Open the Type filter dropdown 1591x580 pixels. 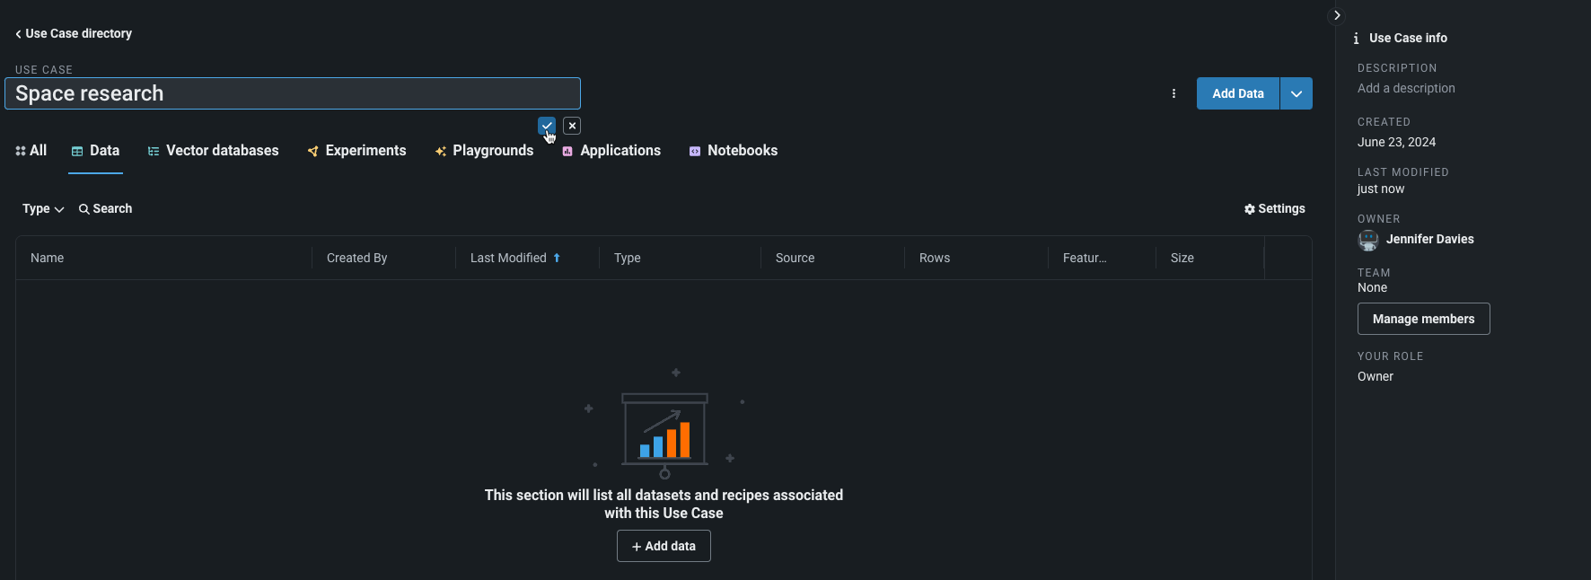tap(43, 209)
